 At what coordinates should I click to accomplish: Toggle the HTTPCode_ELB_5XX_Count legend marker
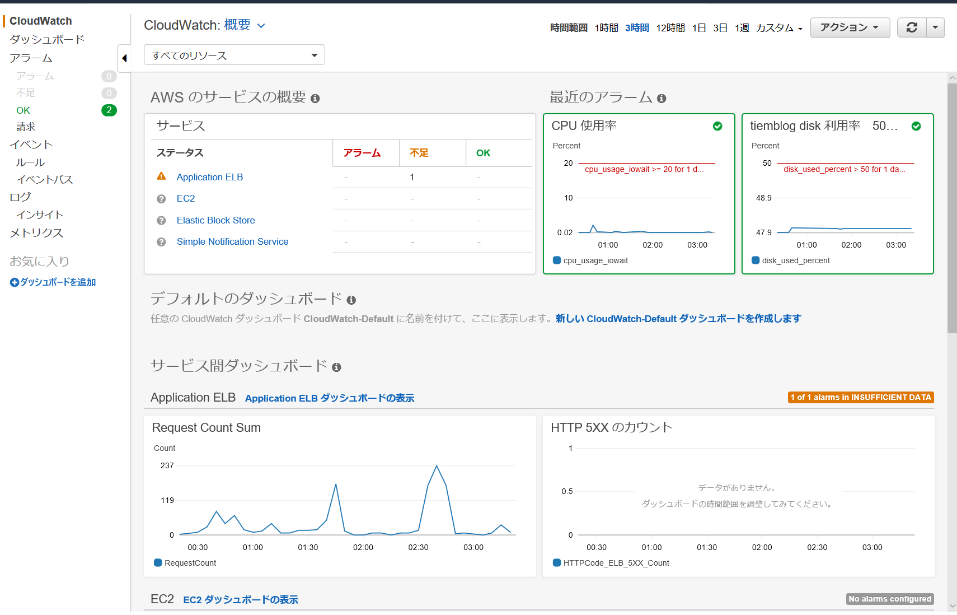pyautogui.click(x=557, y=563)
